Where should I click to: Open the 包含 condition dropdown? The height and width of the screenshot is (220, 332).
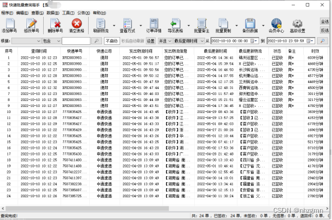[x=52, y=41]
